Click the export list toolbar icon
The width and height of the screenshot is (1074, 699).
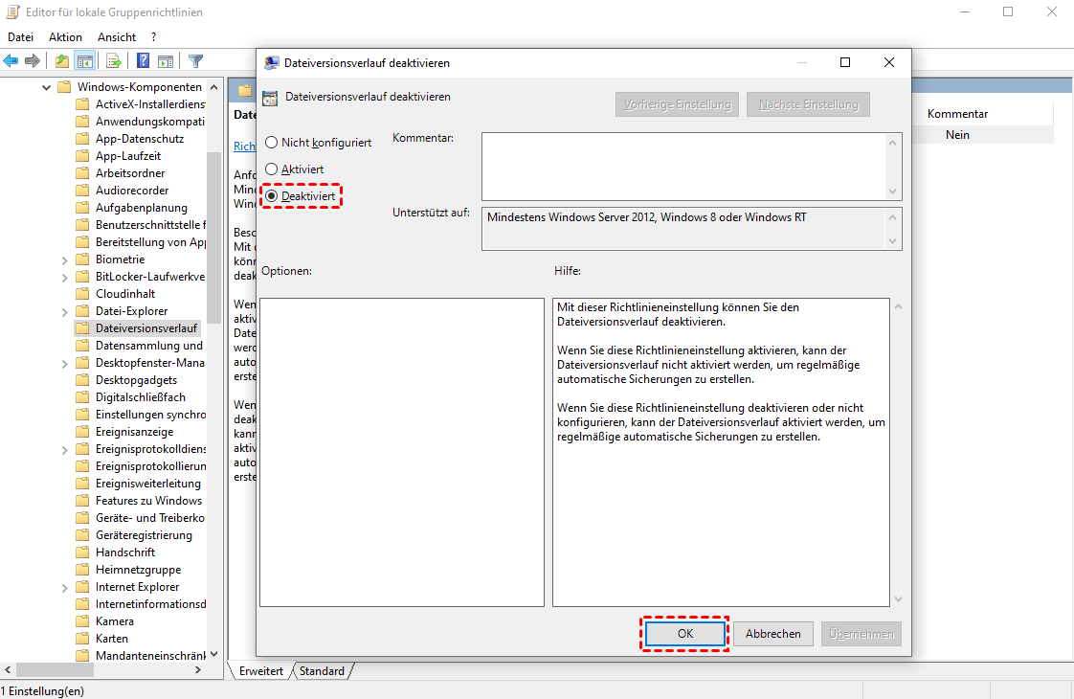113,61
